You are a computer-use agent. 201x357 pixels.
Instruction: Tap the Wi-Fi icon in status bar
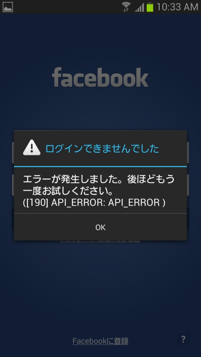[126, 7]
